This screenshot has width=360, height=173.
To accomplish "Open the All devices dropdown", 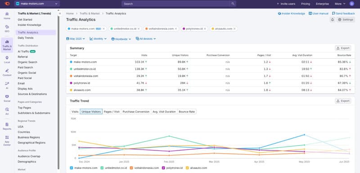I will click(145, 39).
